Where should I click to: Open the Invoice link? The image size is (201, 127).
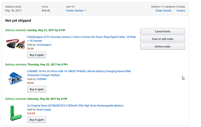181,11
